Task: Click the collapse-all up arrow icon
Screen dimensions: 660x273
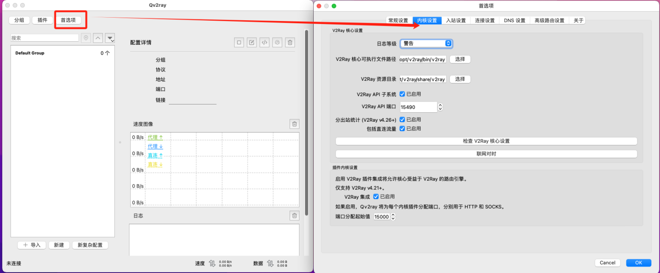Action: [x=98, y=38]
